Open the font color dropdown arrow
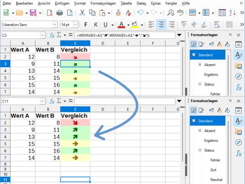Viewport: 245px width, 184px height. (x=128, y=25)
